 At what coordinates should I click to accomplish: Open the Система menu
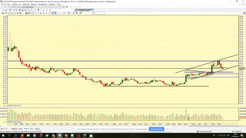point(7,4)
